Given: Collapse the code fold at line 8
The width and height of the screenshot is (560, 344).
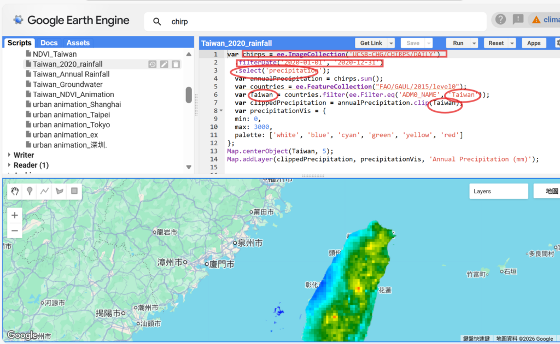Looking at the screenshot, I should pyautogui.click(x=220, y=111).
